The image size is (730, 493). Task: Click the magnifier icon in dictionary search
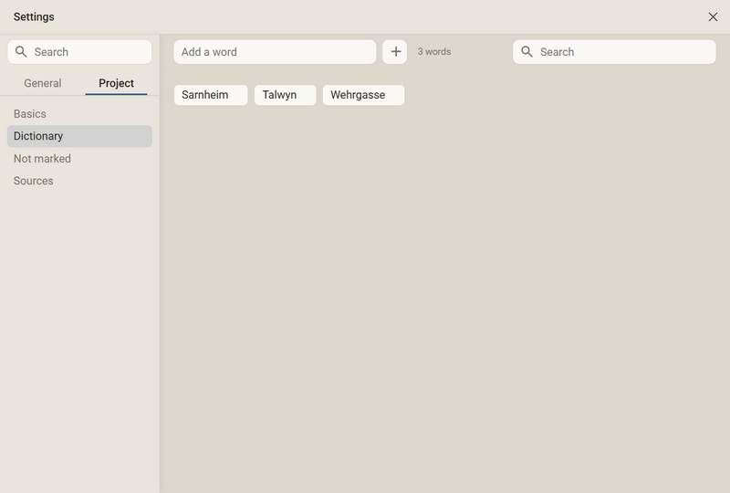tap(527, 52)
